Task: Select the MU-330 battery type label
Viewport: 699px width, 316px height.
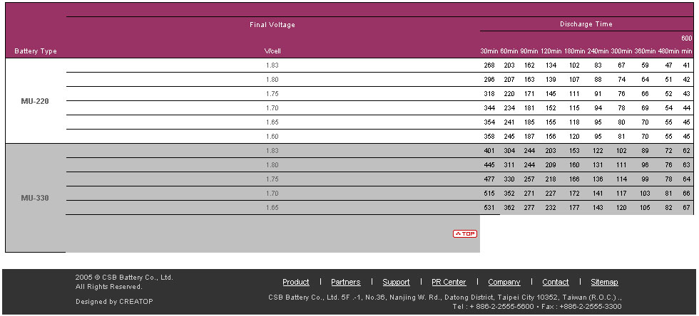Action: [35, 198]
